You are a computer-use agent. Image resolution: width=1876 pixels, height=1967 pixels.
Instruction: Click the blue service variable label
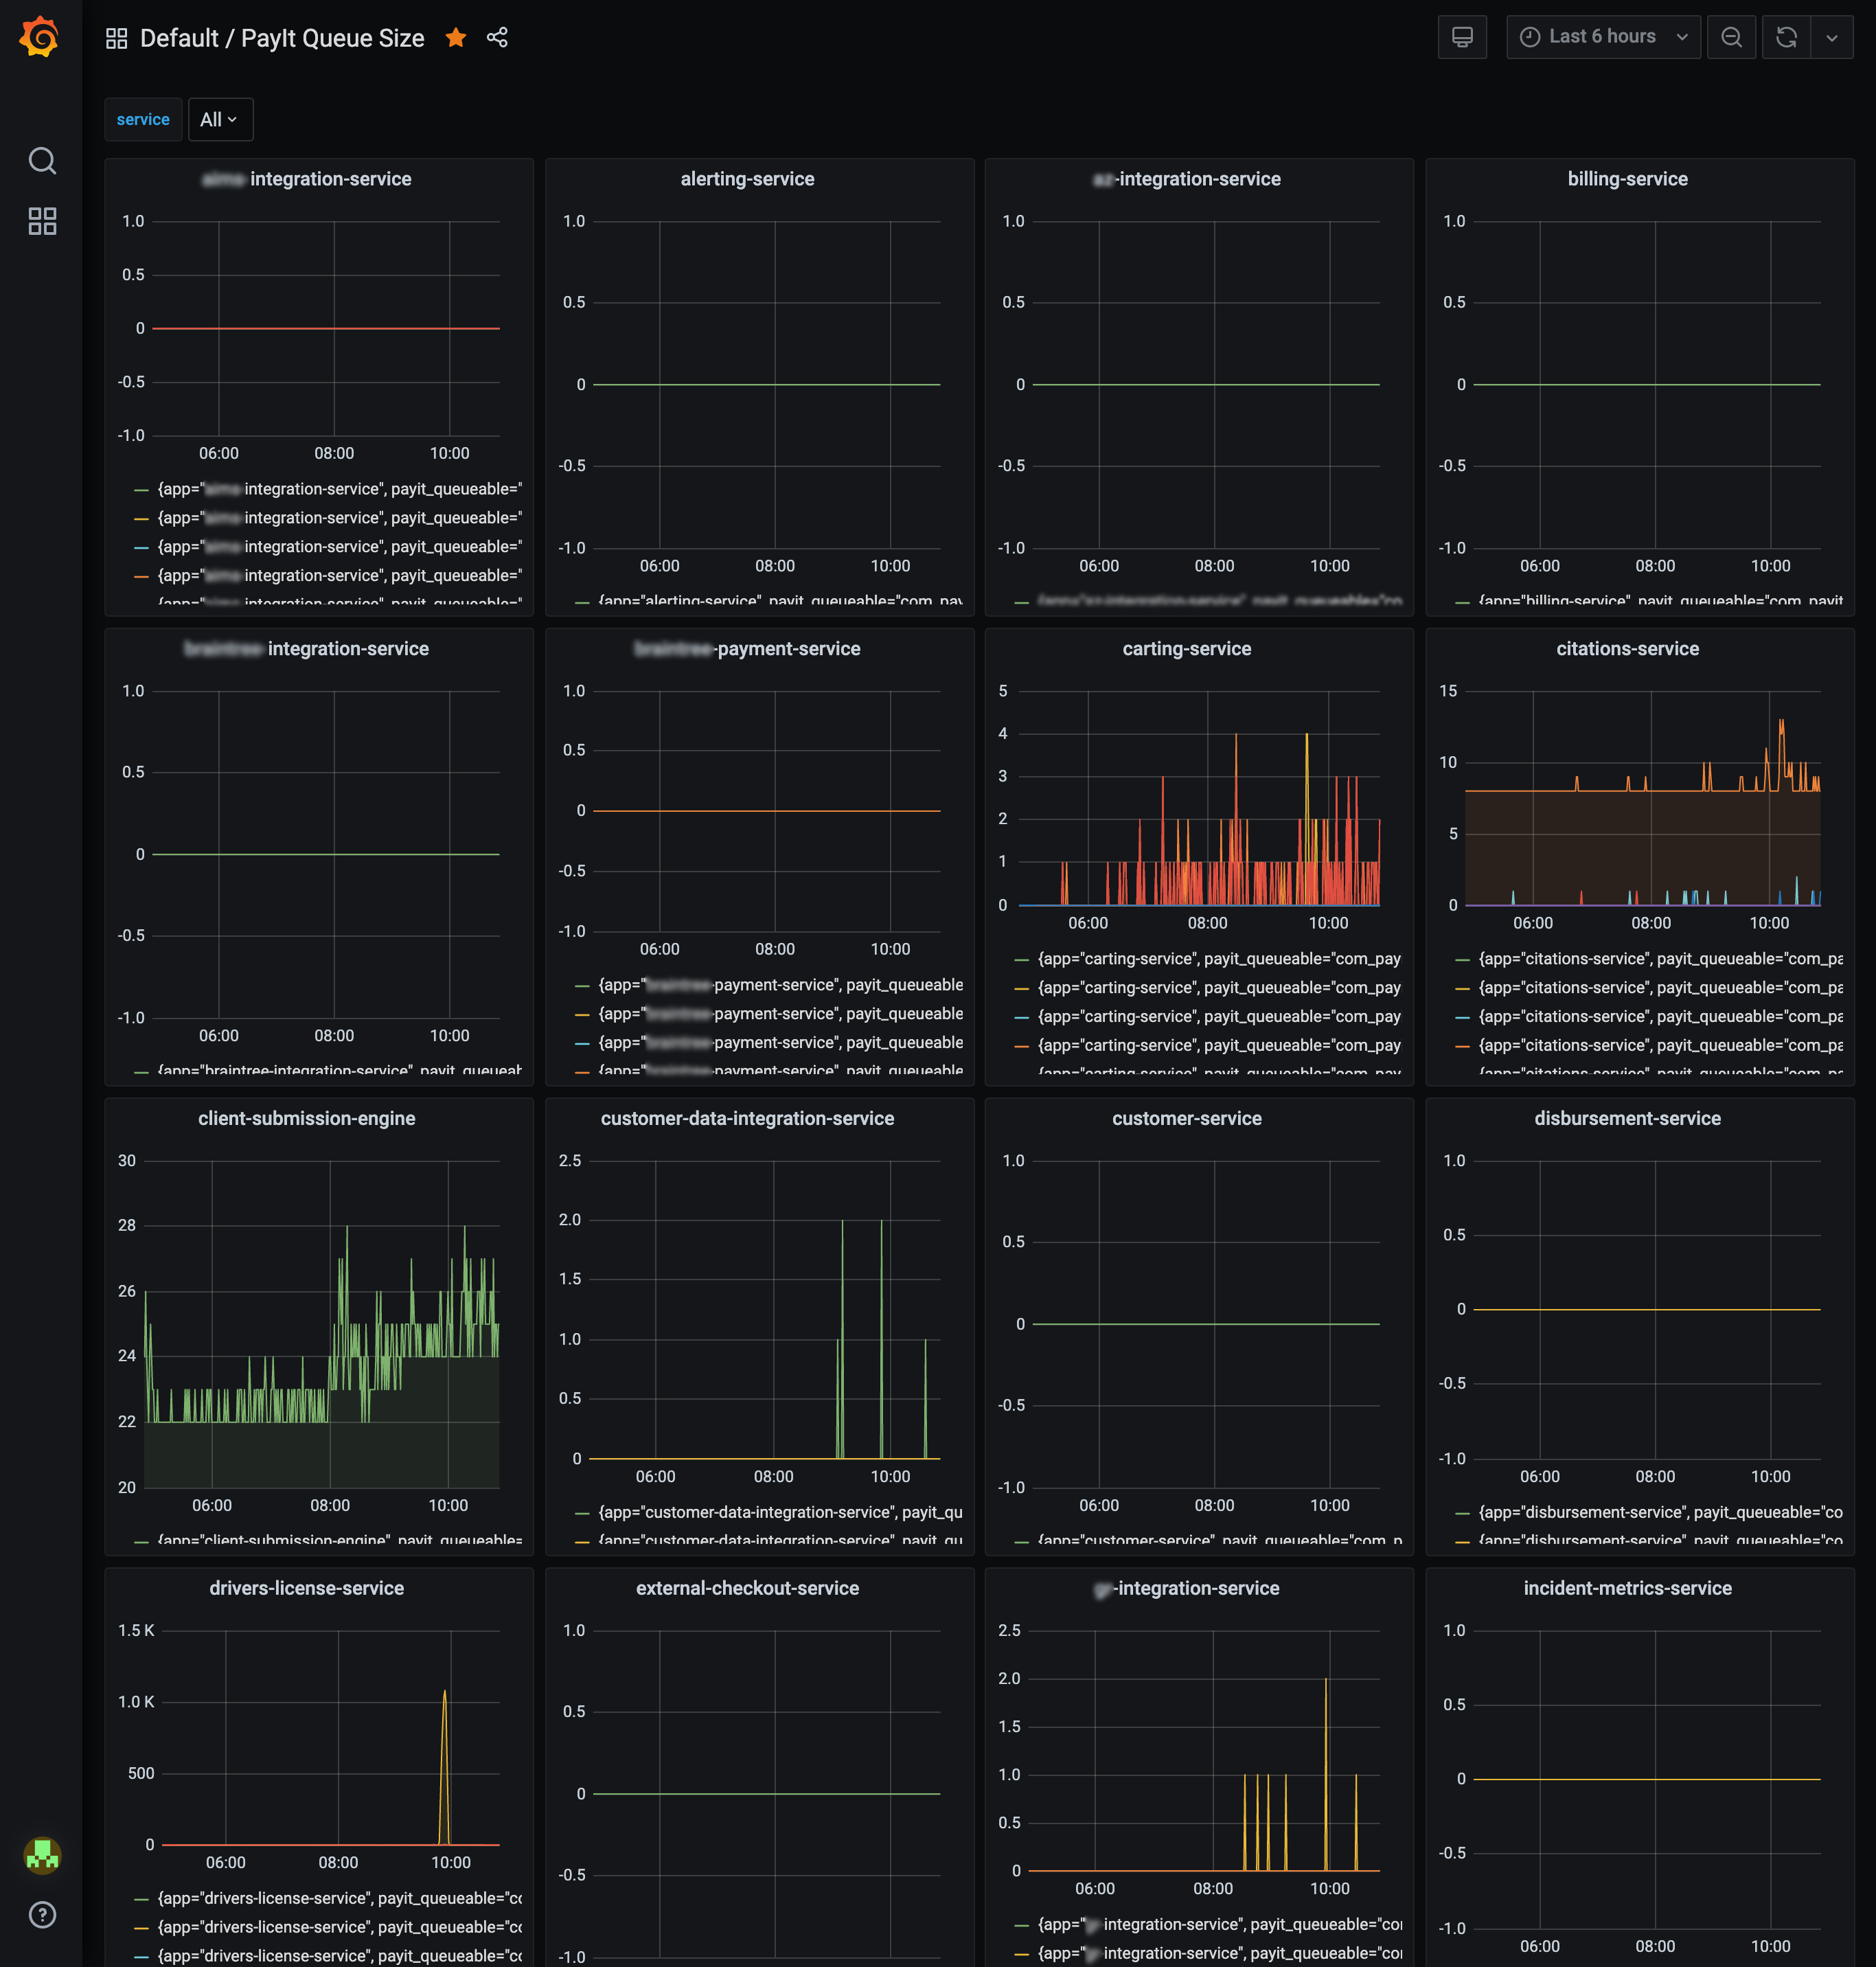pyautogui.click(x=143, y=119)
